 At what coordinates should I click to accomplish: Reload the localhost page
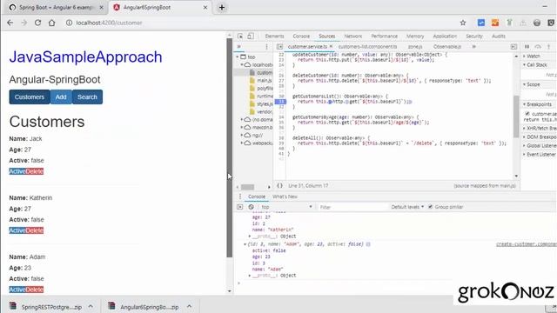[x=37, y=23]
